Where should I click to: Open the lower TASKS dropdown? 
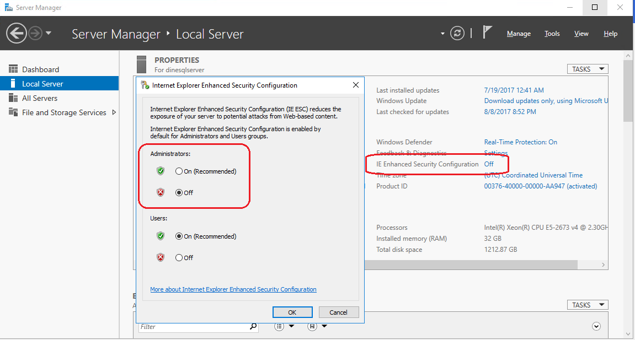[x=588, y=305]
